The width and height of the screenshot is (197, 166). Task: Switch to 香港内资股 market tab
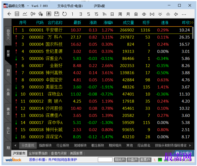(59, 153)
